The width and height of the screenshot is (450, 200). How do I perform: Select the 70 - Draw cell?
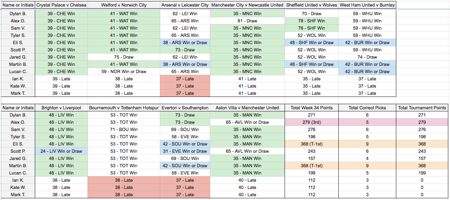pyautogui.click(x=311, y=14)
